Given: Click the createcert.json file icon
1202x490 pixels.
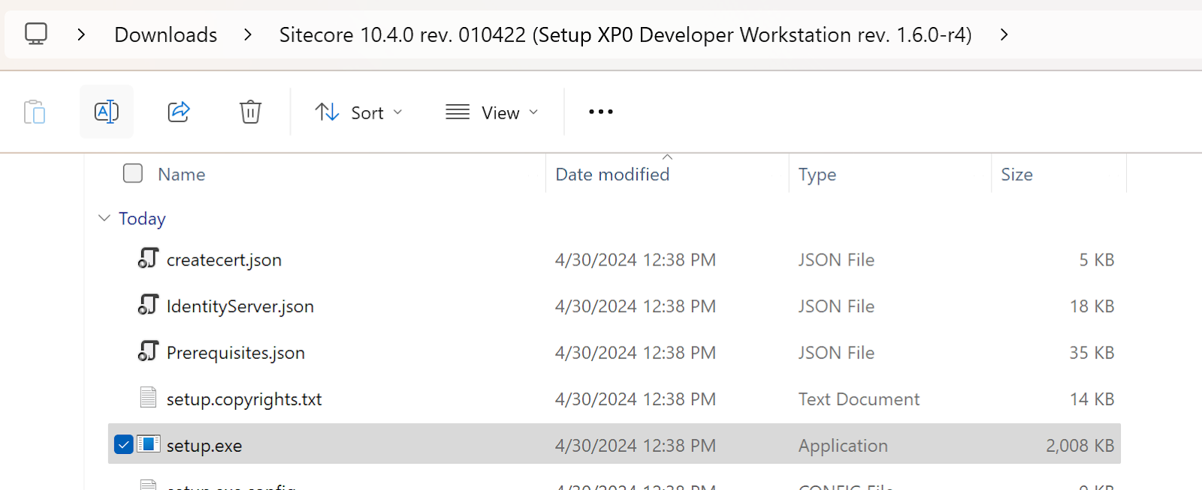Looking at the screenshot, I should [x=148, y=259].
